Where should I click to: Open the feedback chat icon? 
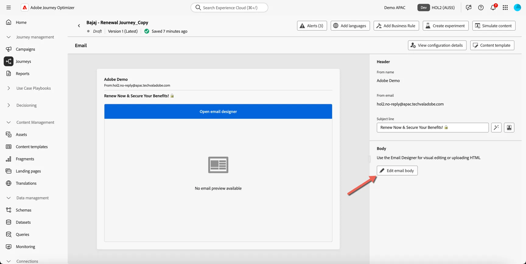[x=468, y=8]
